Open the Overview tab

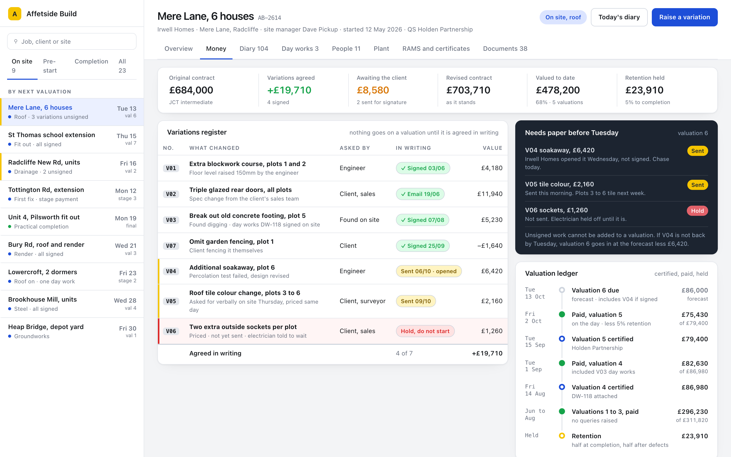178,49
